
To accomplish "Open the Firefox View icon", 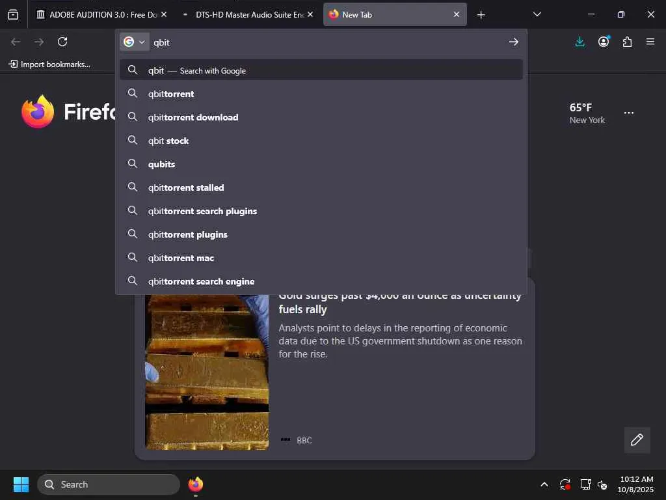I will (13, 14).
